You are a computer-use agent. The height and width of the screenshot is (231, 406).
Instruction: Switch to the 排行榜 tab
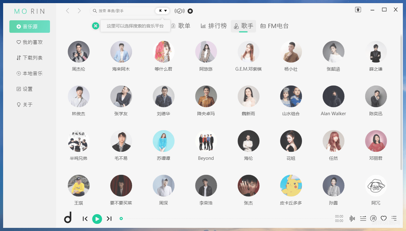[214, 26]
